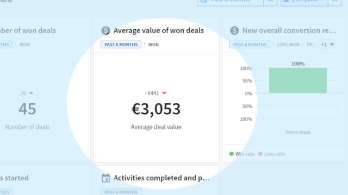Toggle the Loss rate legend item
The height and width of the screenshot is (195, 348).
272,154
